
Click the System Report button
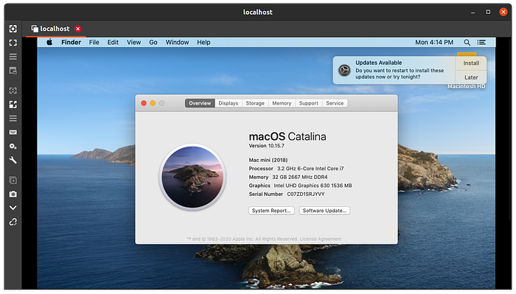(271, 211)
